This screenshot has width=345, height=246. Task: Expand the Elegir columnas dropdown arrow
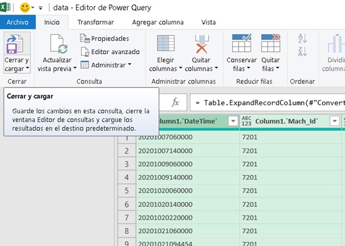[x=181, y=68]
